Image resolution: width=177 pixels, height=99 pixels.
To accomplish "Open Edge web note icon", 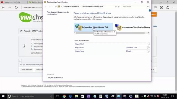I will click(x=162, y=7).
